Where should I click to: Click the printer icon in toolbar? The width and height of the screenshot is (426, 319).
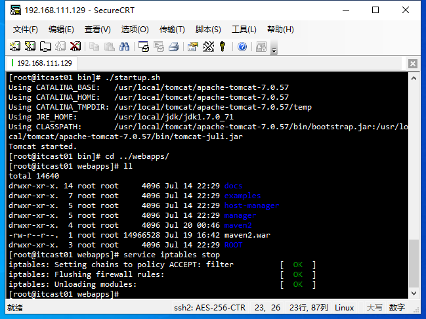point(173,47)
